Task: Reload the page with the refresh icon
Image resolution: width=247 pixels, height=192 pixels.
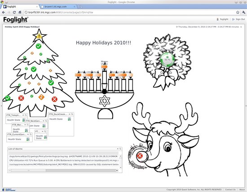Action: tap(14, 12)
